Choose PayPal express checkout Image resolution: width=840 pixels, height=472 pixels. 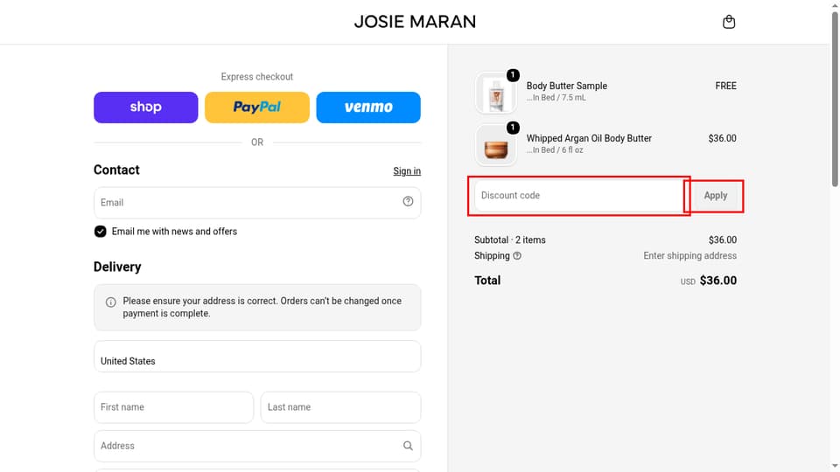[x=257, y=107]
